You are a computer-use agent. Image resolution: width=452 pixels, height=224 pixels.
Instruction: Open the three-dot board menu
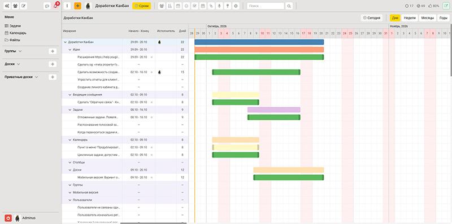pyautogui.click(x=67, y=6)
